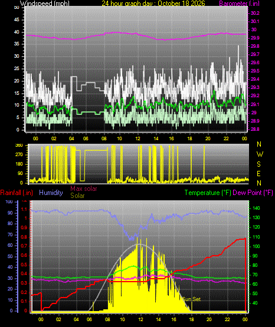This screenshot has height=327, width=275.
Task: Click the '110' temperature scale value
Action: (x=256, y=237)
